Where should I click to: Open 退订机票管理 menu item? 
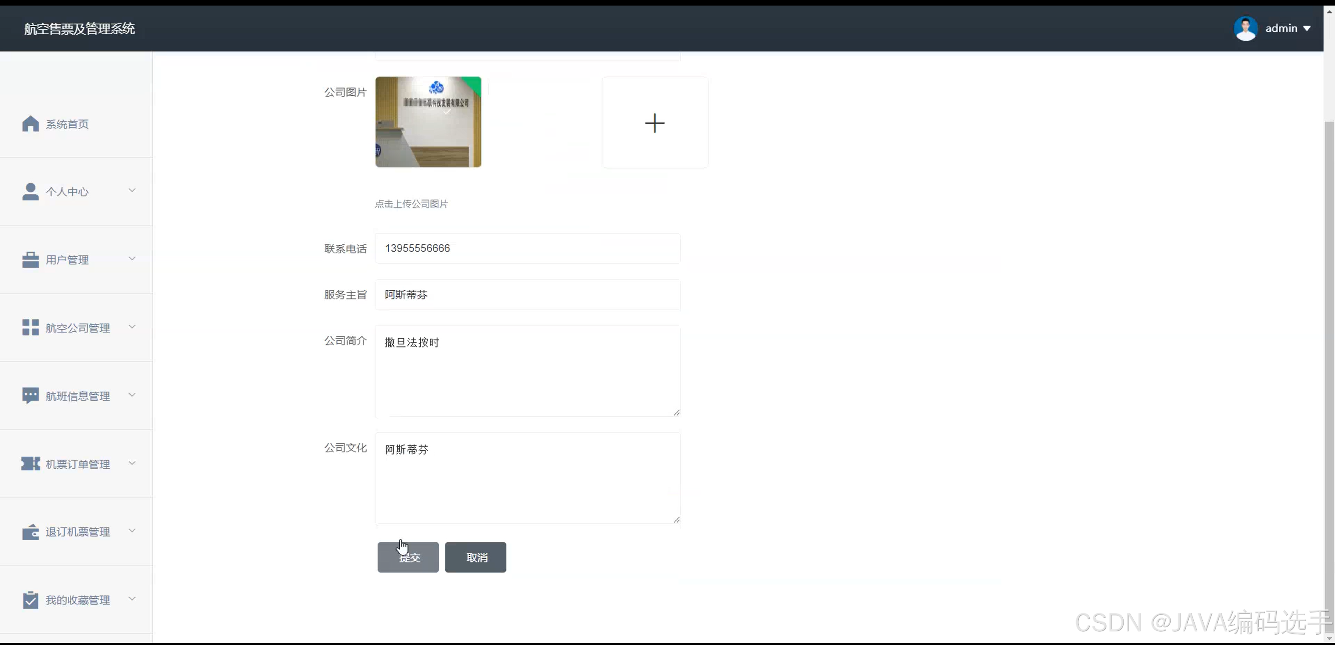click(78, 532)
